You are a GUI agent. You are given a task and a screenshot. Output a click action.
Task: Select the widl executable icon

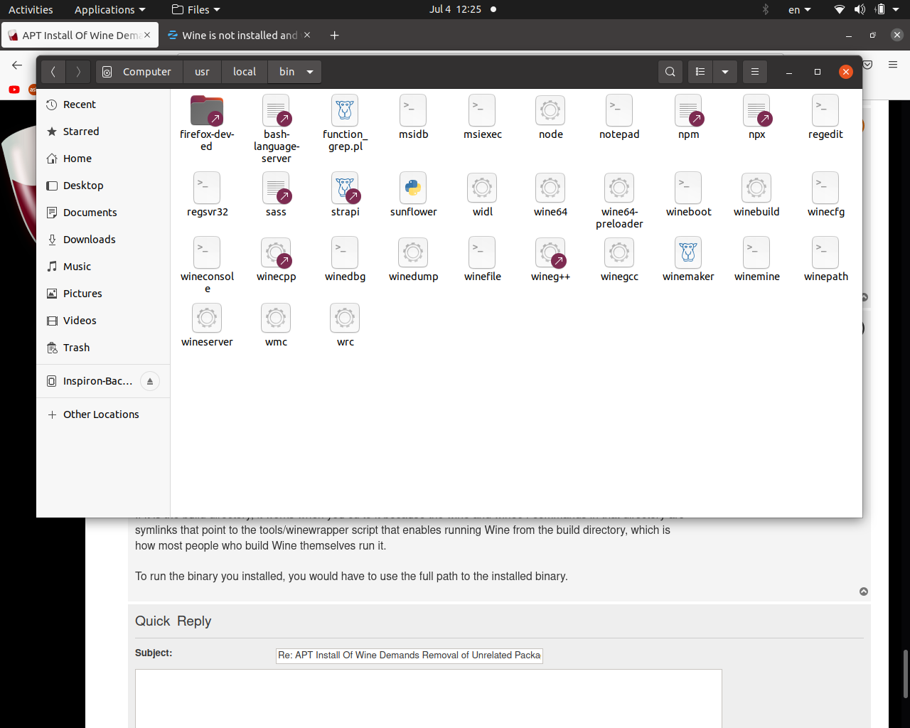click(482, 188)
